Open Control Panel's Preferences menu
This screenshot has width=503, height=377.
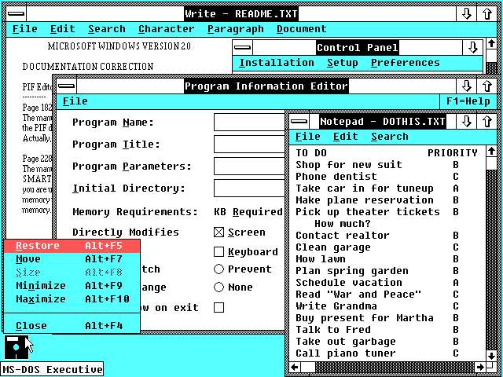(x=406, y=63)
